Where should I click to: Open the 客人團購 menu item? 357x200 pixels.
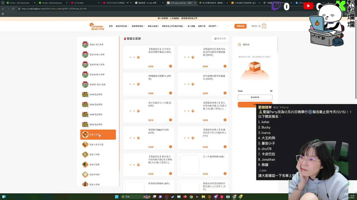[191, 26]
